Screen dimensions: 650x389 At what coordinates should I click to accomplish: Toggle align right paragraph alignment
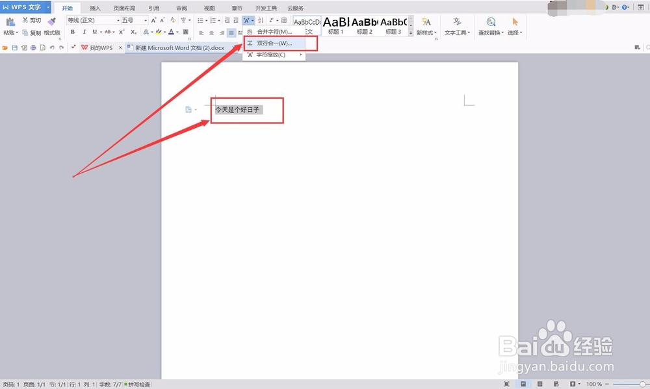point(222,32)
